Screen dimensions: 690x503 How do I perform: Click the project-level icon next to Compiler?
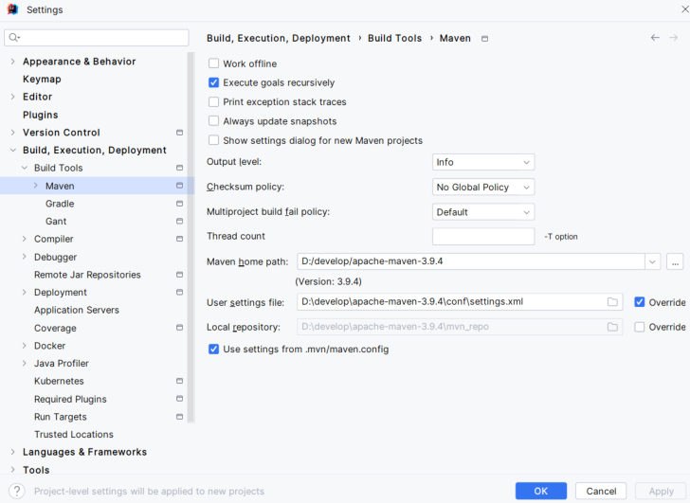point(179,239)
